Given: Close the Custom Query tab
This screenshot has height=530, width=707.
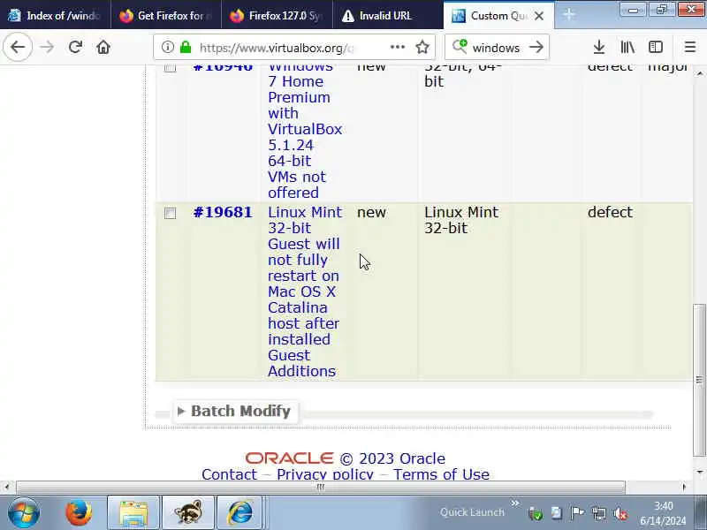Looking at the screenshot, I should pyautogui.click(x=539, y=16).
